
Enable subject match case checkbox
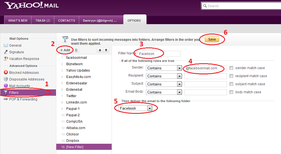coord(231,84)
